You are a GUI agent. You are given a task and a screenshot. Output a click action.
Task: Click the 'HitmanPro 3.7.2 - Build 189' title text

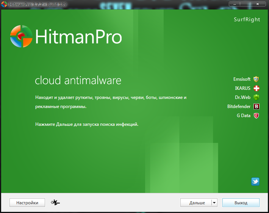38,4
